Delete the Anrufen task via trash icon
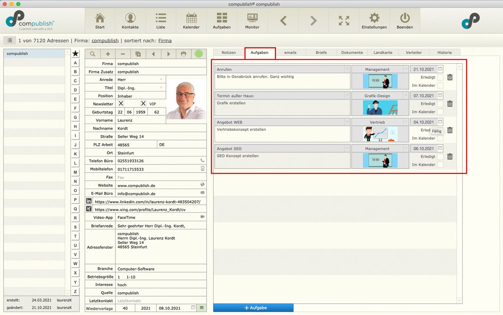 450,77
